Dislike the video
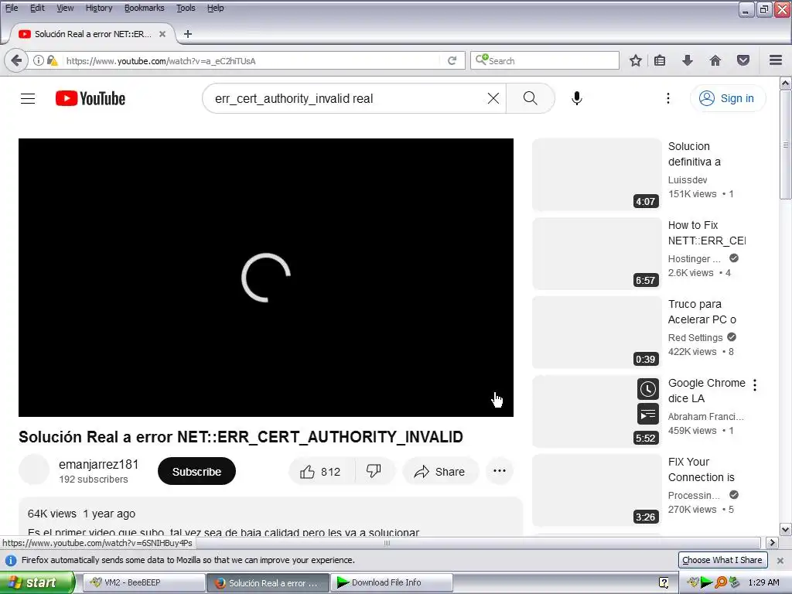The image size is (792, 594). point(374,472)
